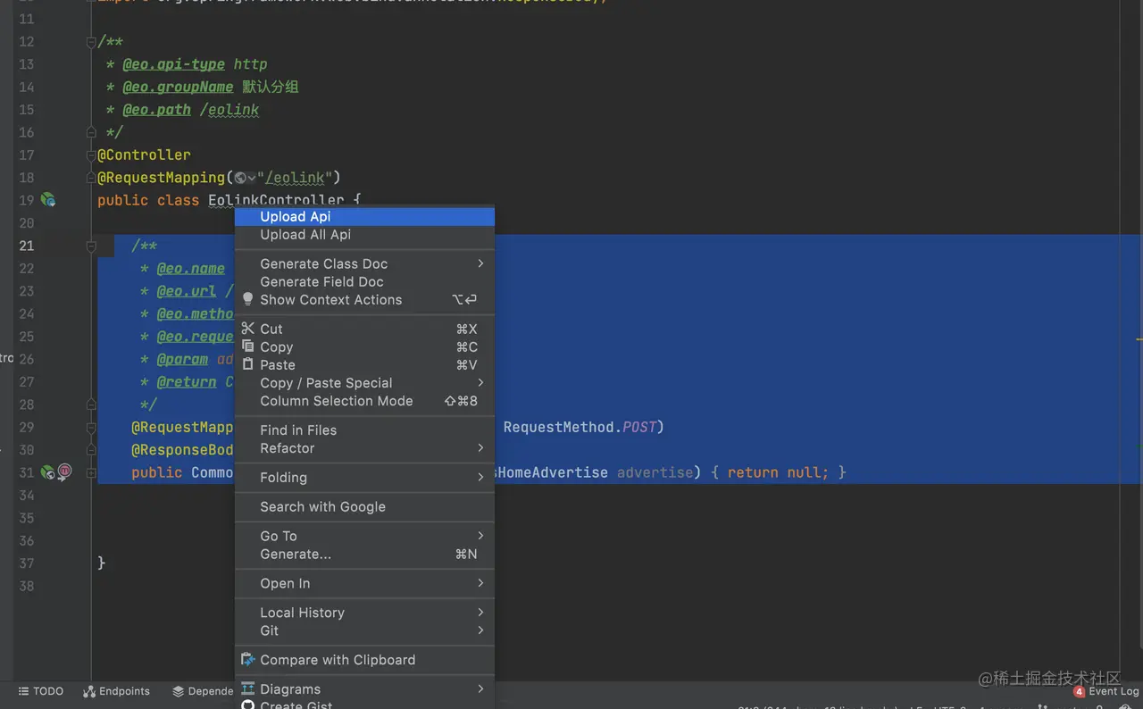The image size is (1143, 709).
Task: Open the TODO tool window
Action: [x=41, y=691]
